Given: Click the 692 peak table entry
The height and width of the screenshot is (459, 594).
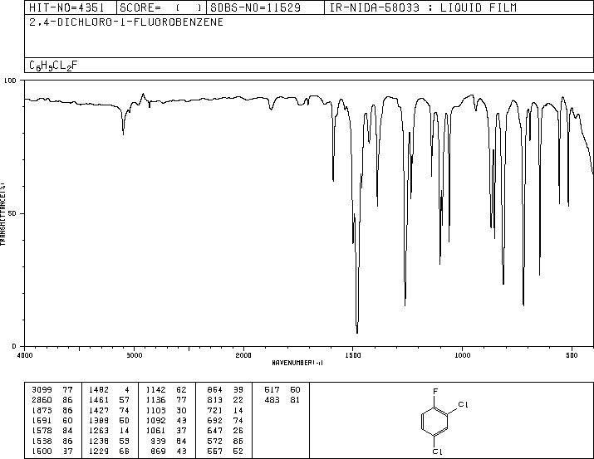Looking at the screenshot, I should 225,420.
